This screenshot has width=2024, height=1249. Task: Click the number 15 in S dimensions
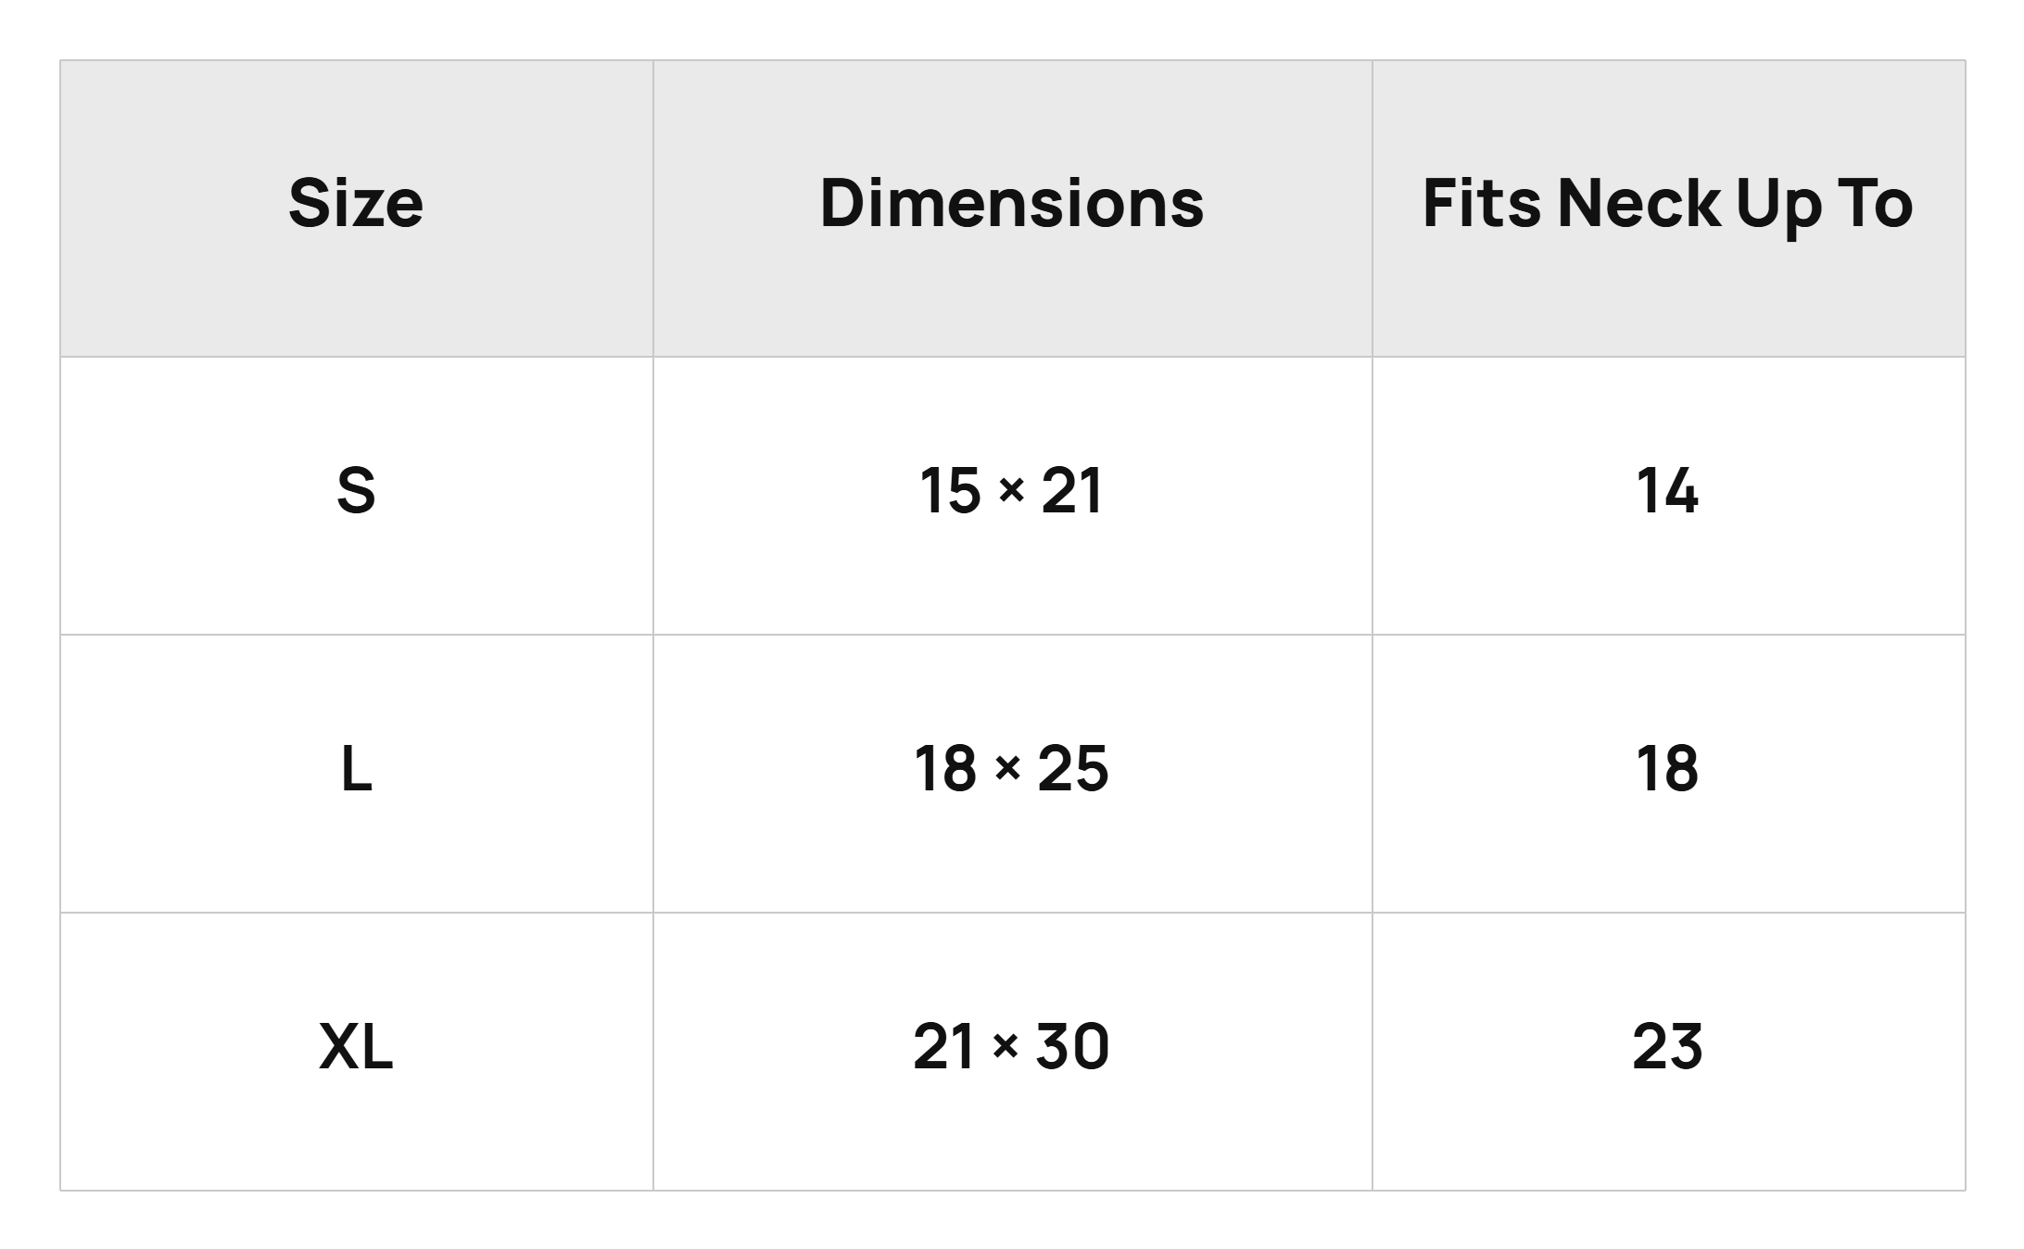pyautogui.click(x=951, y=490)
